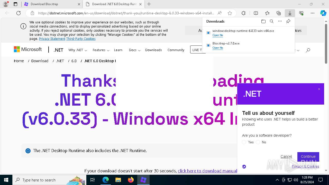This screenshot has height=185, width=329.
Task: Open the tab actions menu icon
Action: coord(15,4)
